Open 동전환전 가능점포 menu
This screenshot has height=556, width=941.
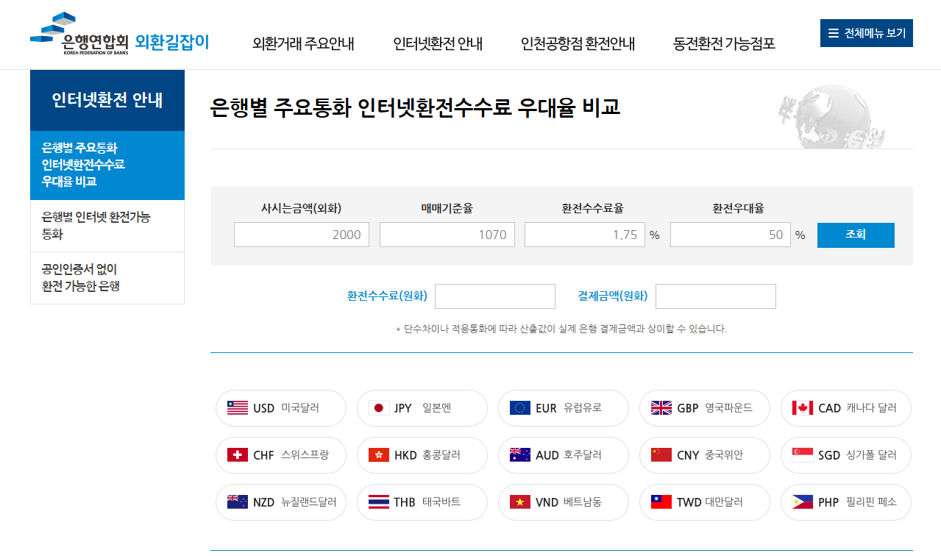tap(724, 44)
